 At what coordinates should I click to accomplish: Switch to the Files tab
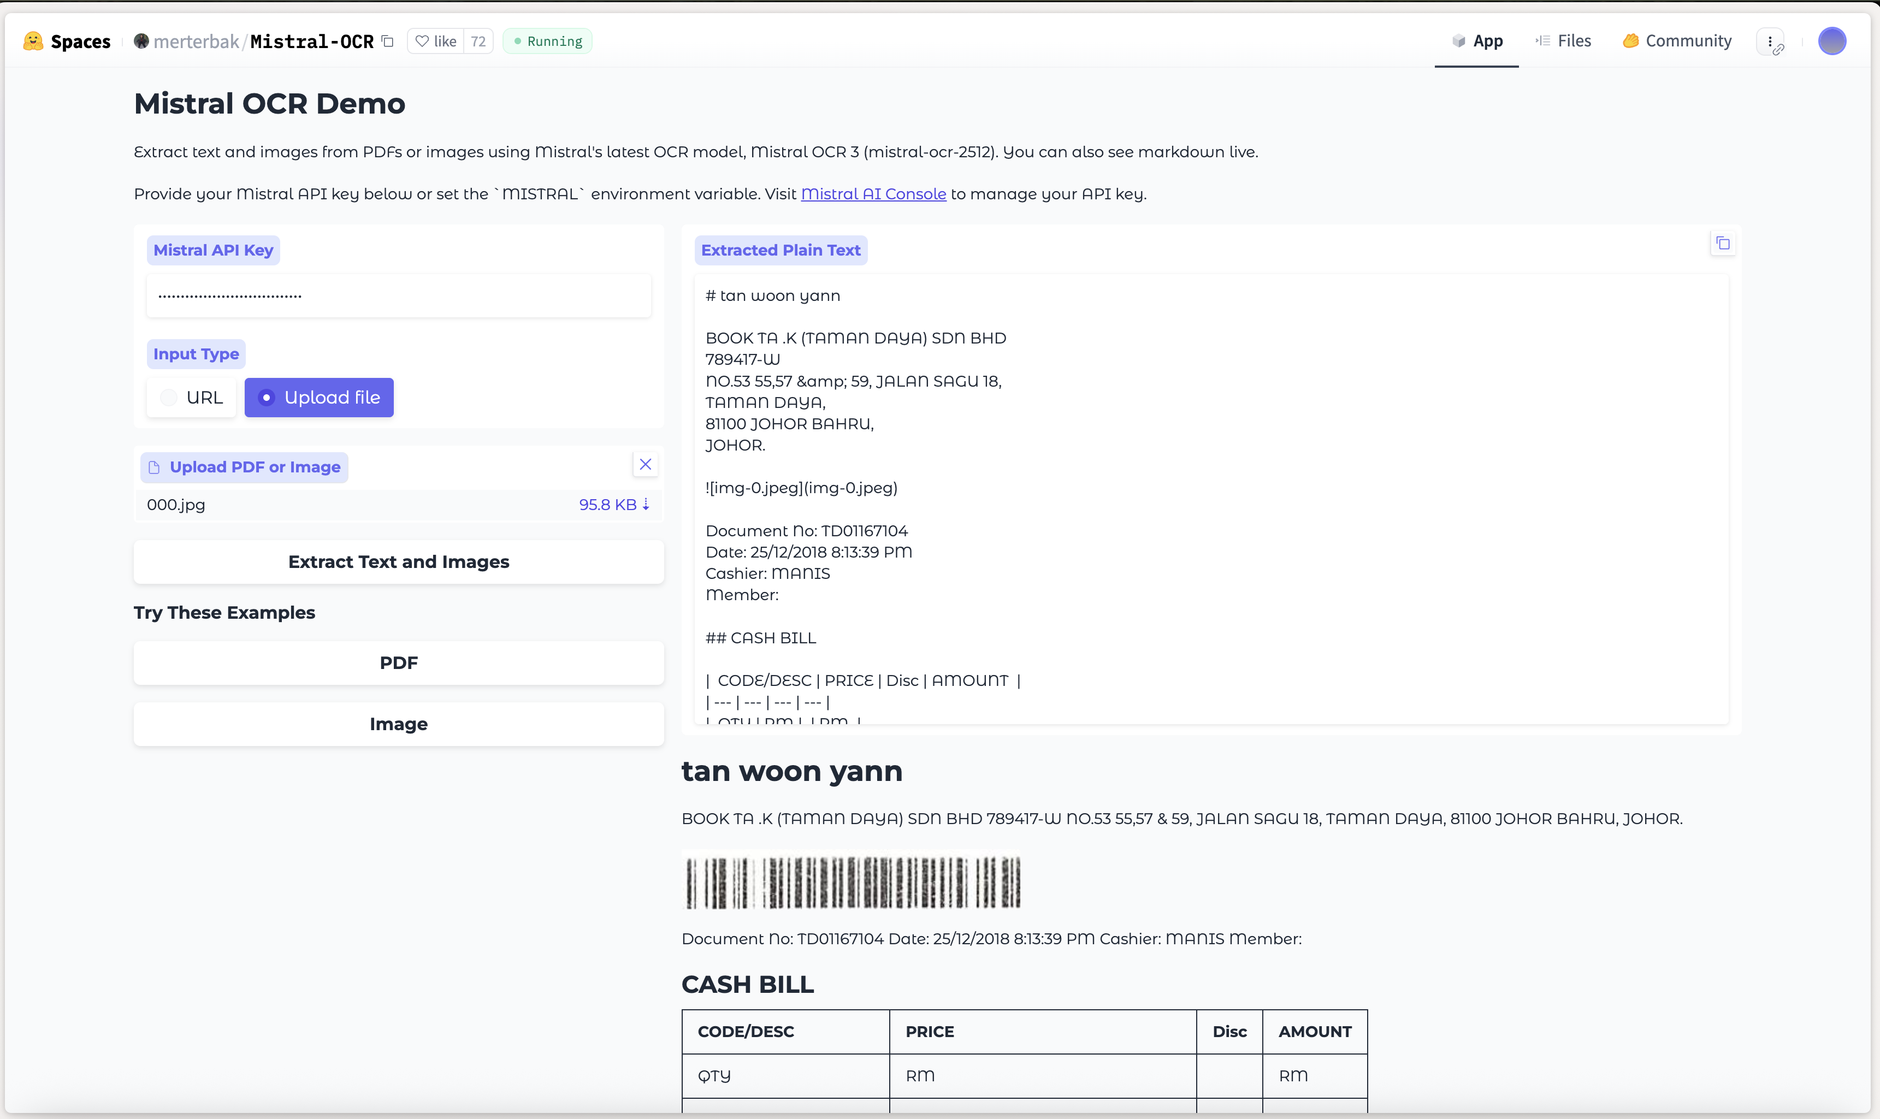[1563, 41]
